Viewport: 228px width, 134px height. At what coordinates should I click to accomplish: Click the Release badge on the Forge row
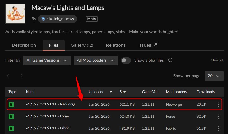11,117
